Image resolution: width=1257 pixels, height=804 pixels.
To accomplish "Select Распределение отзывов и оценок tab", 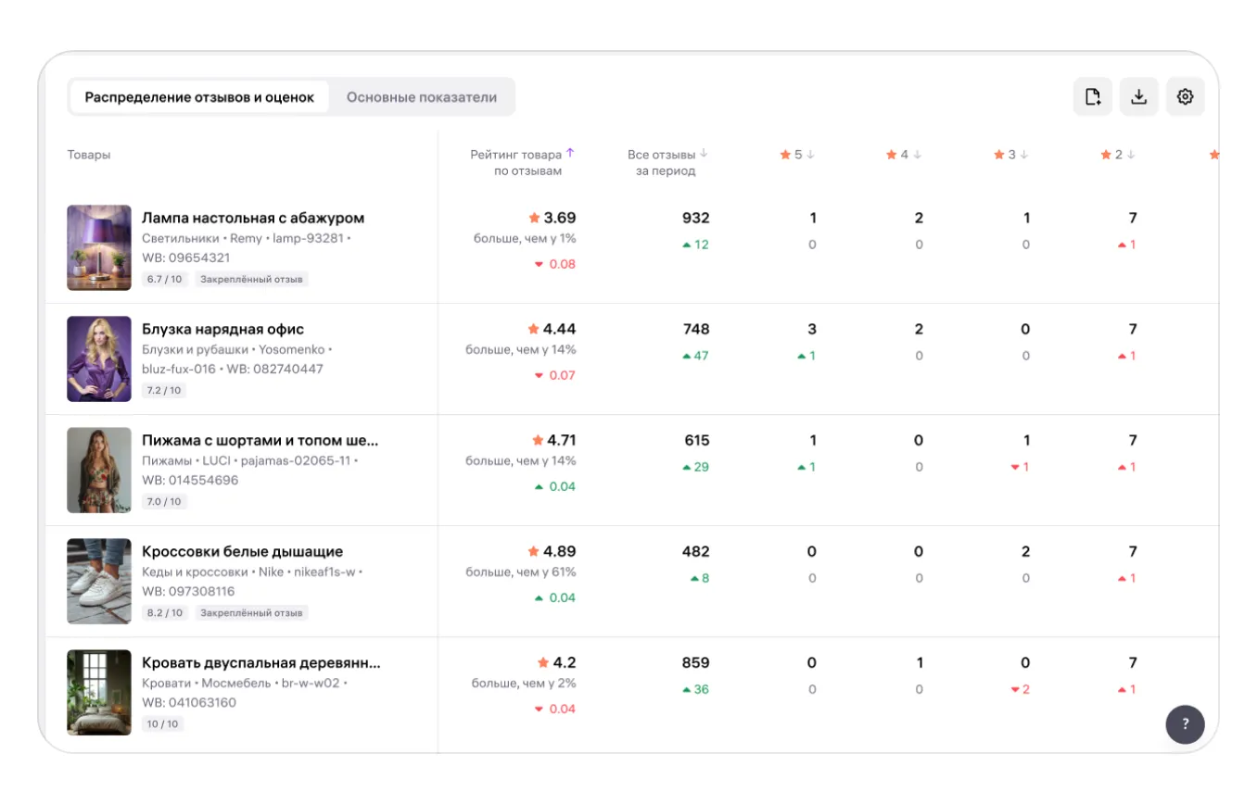I will 199,97.
